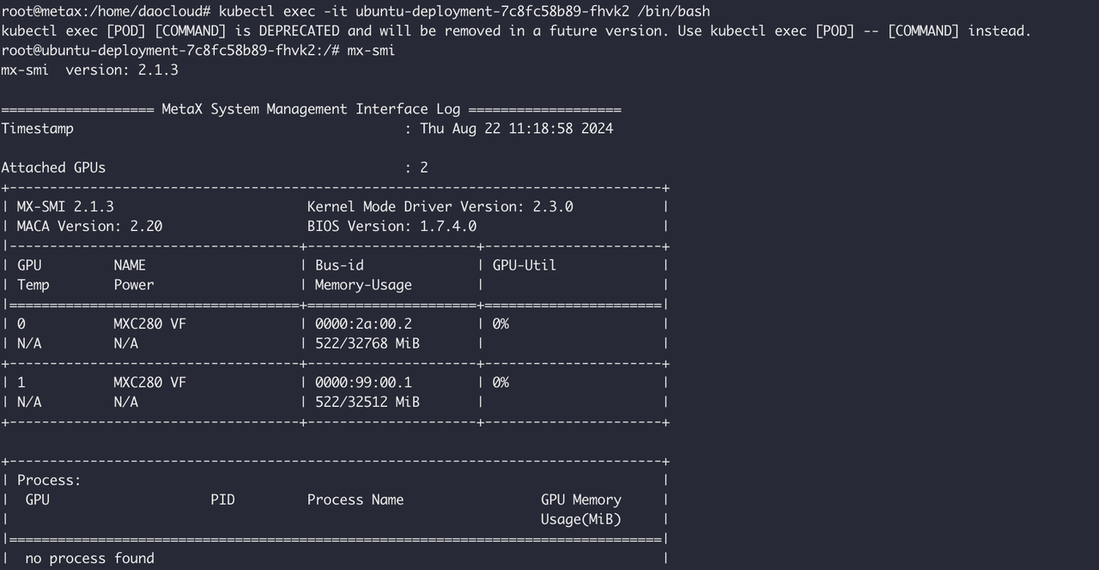Click the no process found message
This screenshot has width=1099, height=570.
pos(89,559)
